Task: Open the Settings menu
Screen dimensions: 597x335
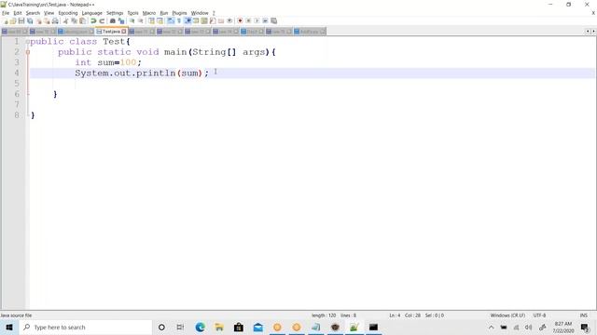Action: [x=115, y=13]
